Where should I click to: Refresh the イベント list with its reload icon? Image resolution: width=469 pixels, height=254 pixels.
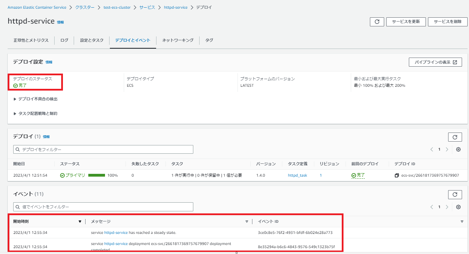(x=455, y=195)
